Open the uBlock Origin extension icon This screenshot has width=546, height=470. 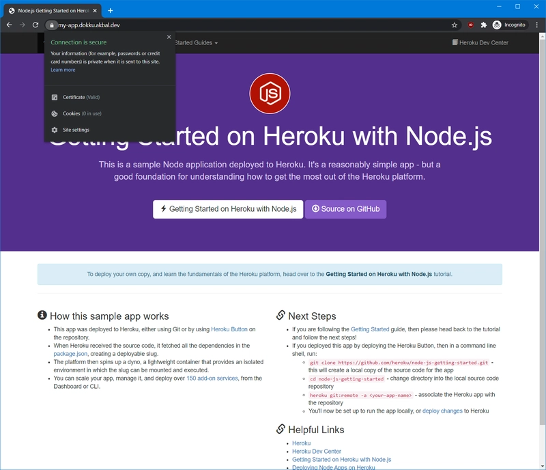click(471, 25)
